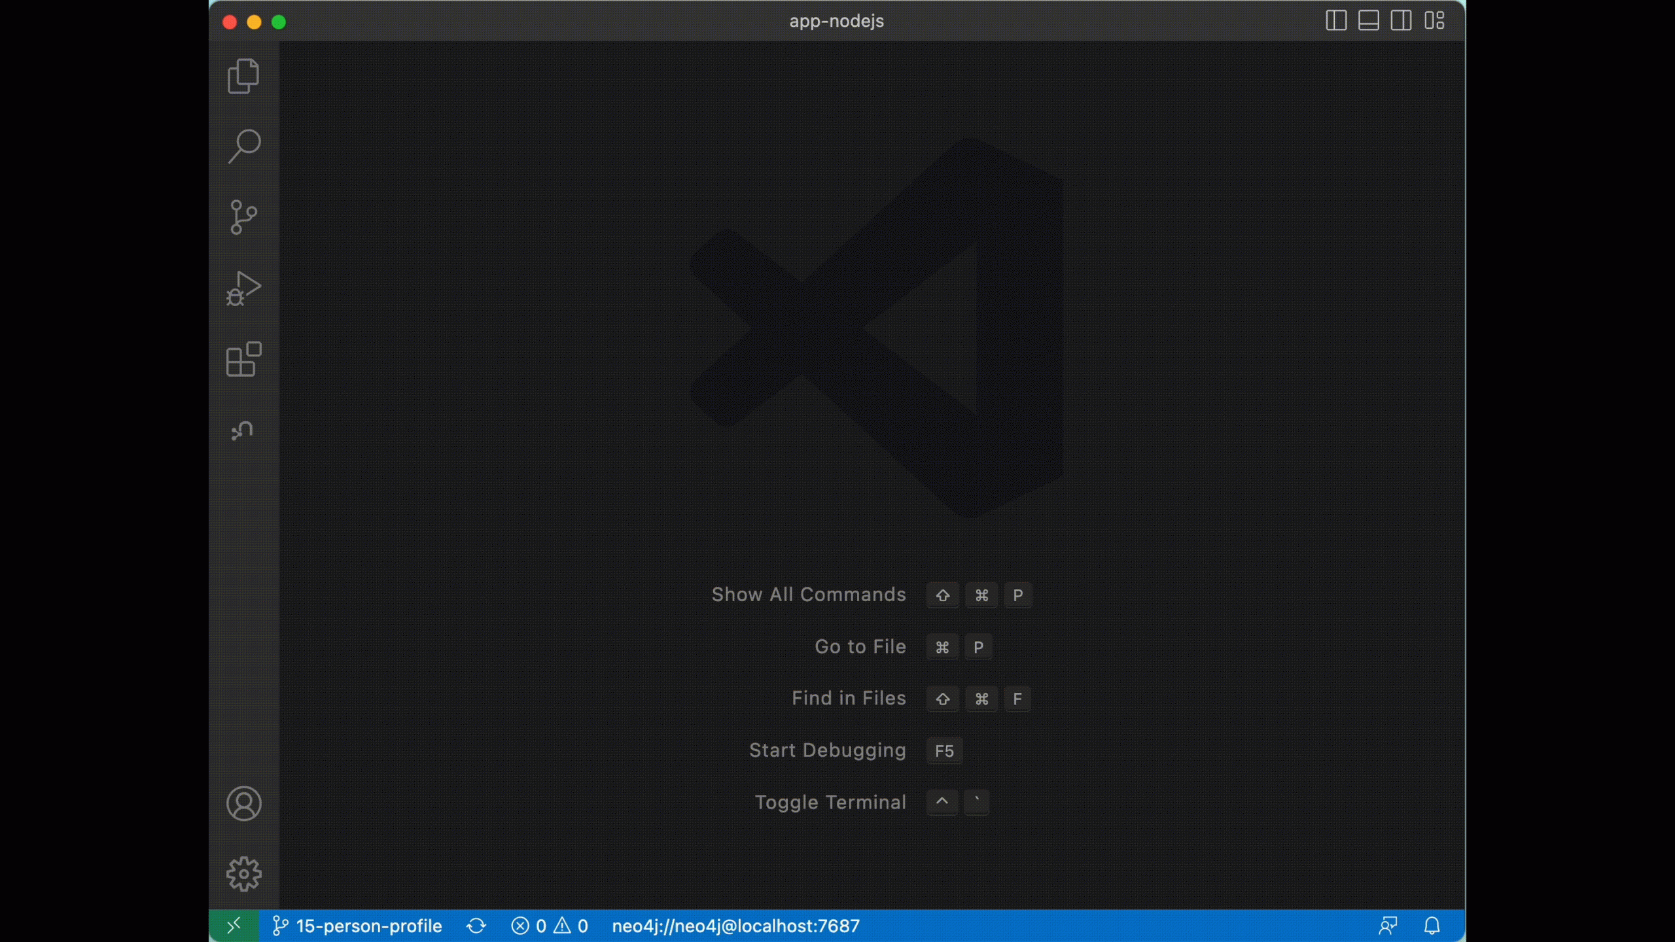The image size is (1675, 942).
Task: Open the remote window indicator
Action: tap(234, 926)
